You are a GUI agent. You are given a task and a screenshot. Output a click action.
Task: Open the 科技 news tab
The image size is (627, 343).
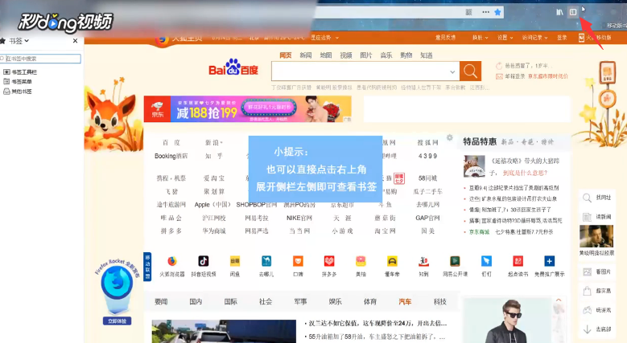coord(439,302)
